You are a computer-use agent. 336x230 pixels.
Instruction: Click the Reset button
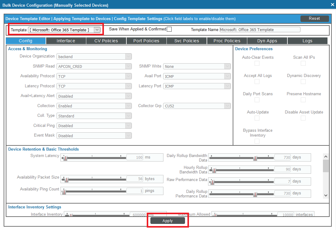click(314, 19)
